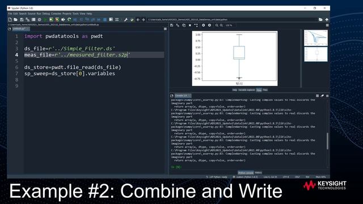Switch to the Files tab
This screenshot has width=363, height=204.
click(265, 90)
